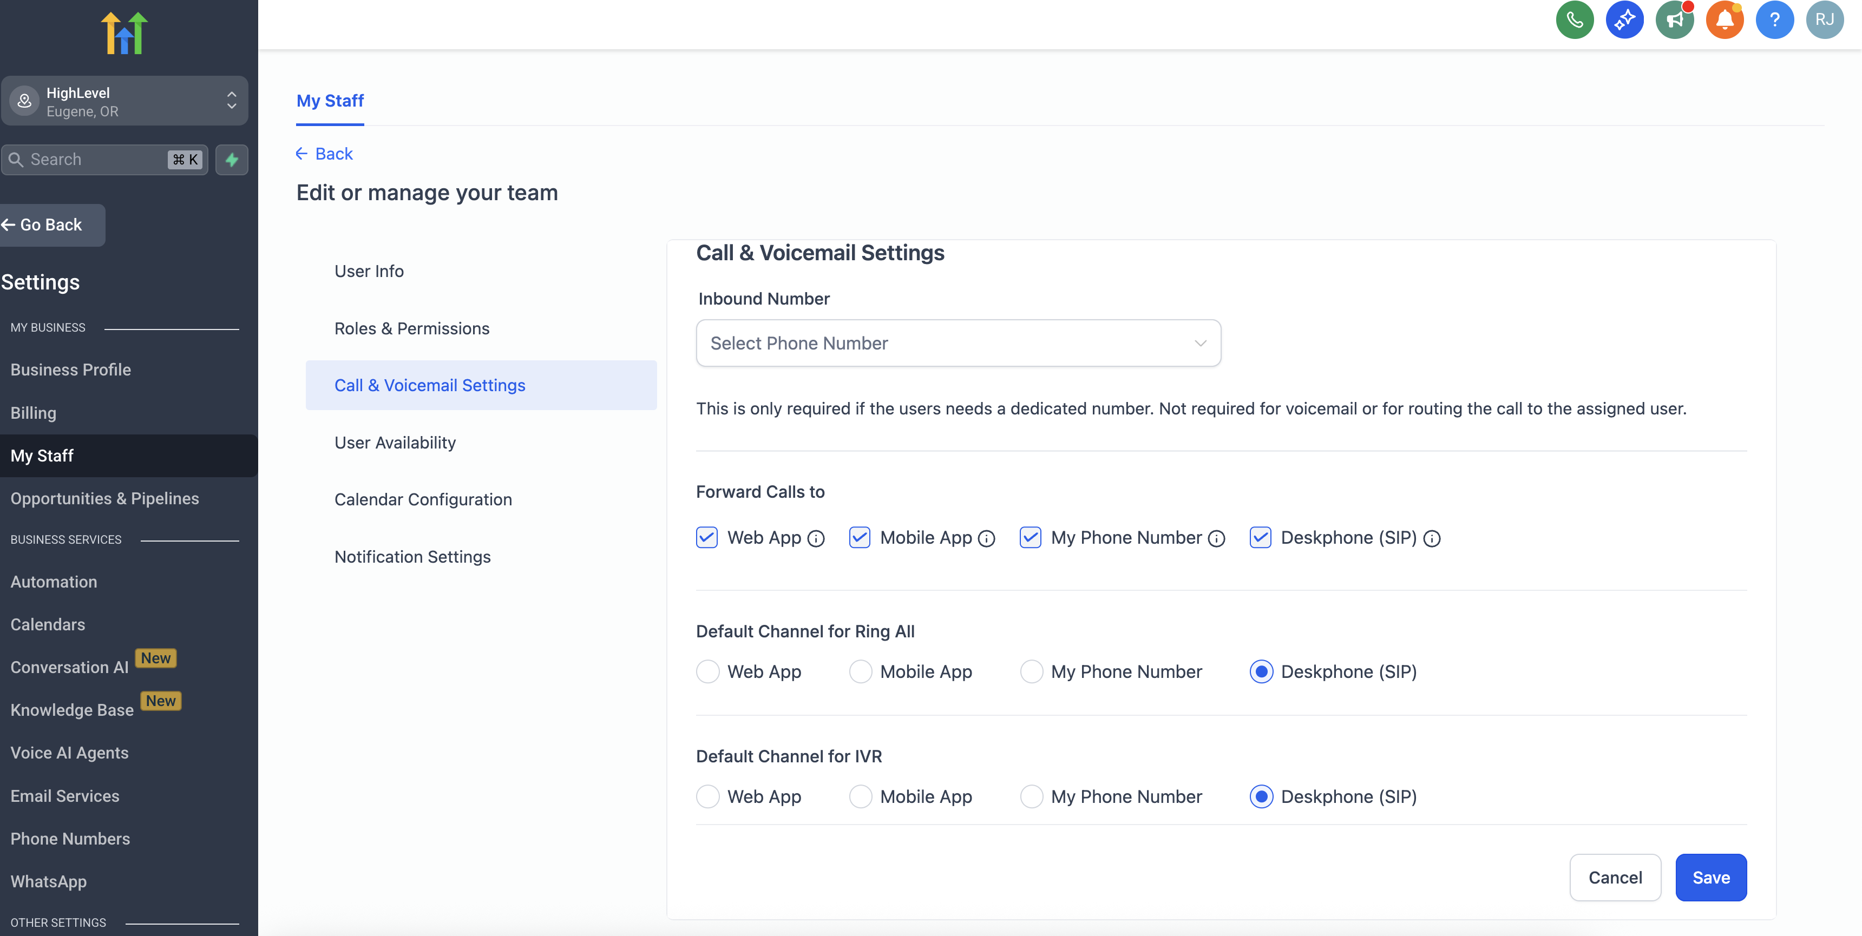Click the help question mark icon

[1774, 19]
